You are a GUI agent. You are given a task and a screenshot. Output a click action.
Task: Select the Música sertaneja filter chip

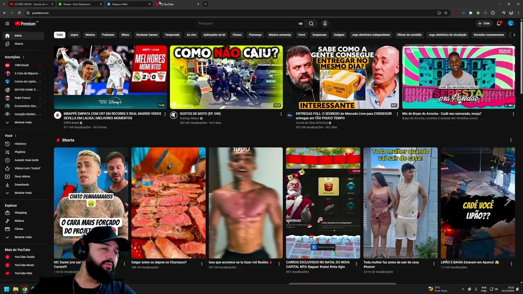pyautogui.click(x=280, y=35)
